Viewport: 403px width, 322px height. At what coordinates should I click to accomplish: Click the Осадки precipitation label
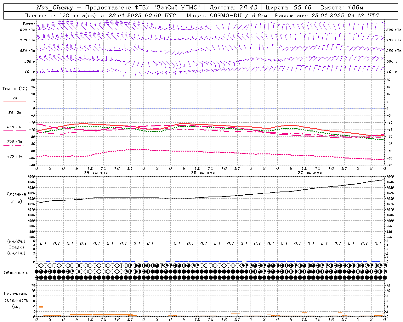coord(16,247)
